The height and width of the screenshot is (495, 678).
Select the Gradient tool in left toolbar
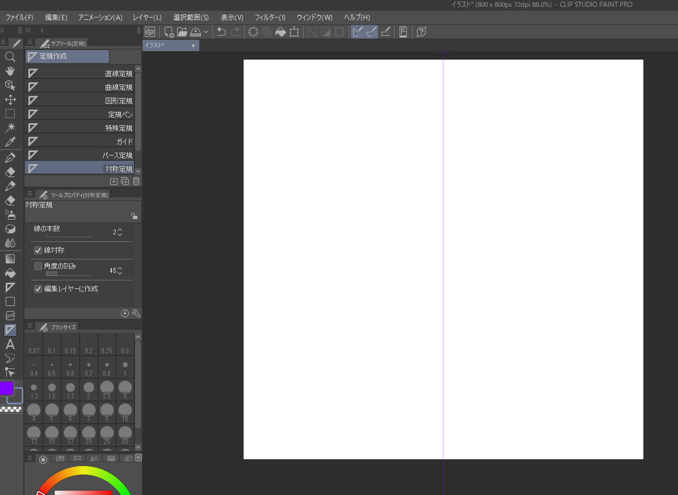(10, 259)
